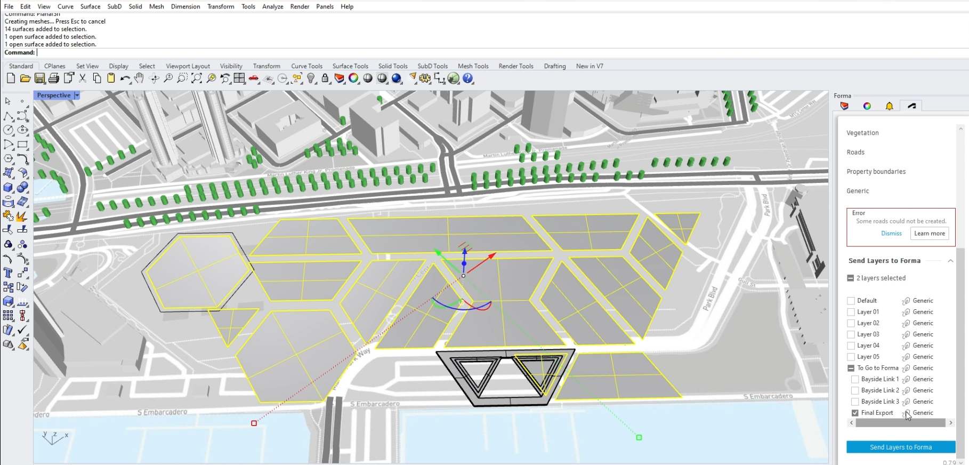This screenshot has height=465, width=969.
Task: Click the Zoom Extents icon
Action: click(197, 78)
